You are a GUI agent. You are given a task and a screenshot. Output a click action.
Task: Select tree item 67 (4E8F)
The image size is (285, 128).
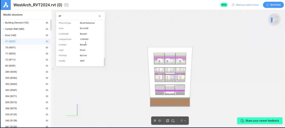pos(10,41)
